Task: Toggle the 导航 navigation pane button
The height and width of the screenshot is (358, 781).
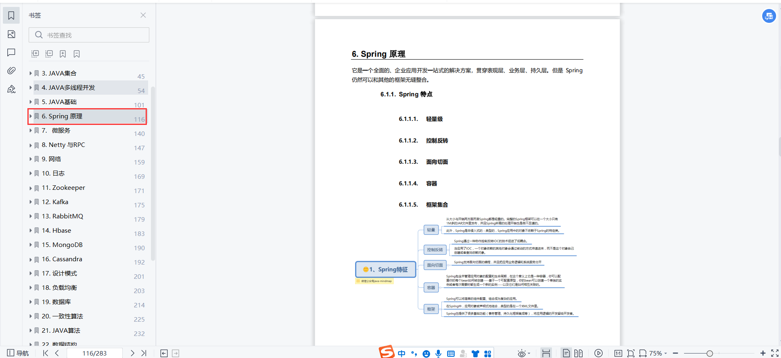Action: [x=18, y=353]
